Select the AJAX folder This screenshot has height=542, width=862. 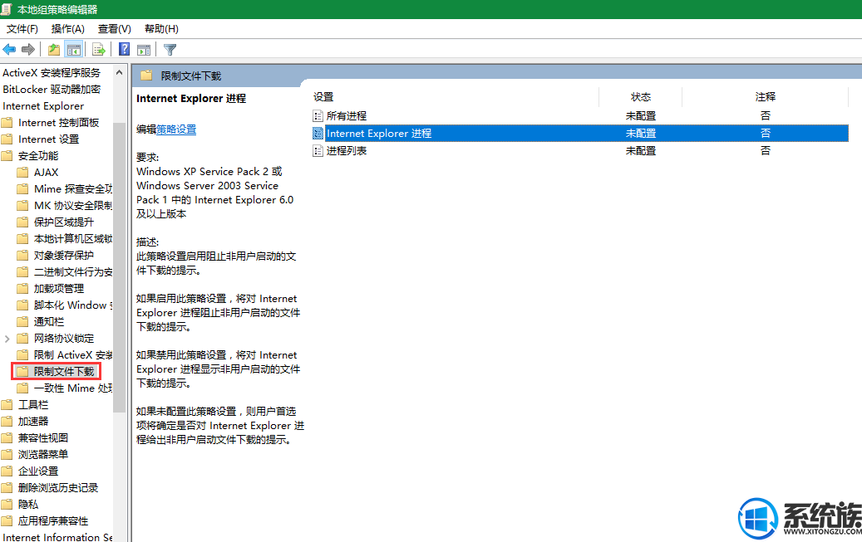(38, 173)
